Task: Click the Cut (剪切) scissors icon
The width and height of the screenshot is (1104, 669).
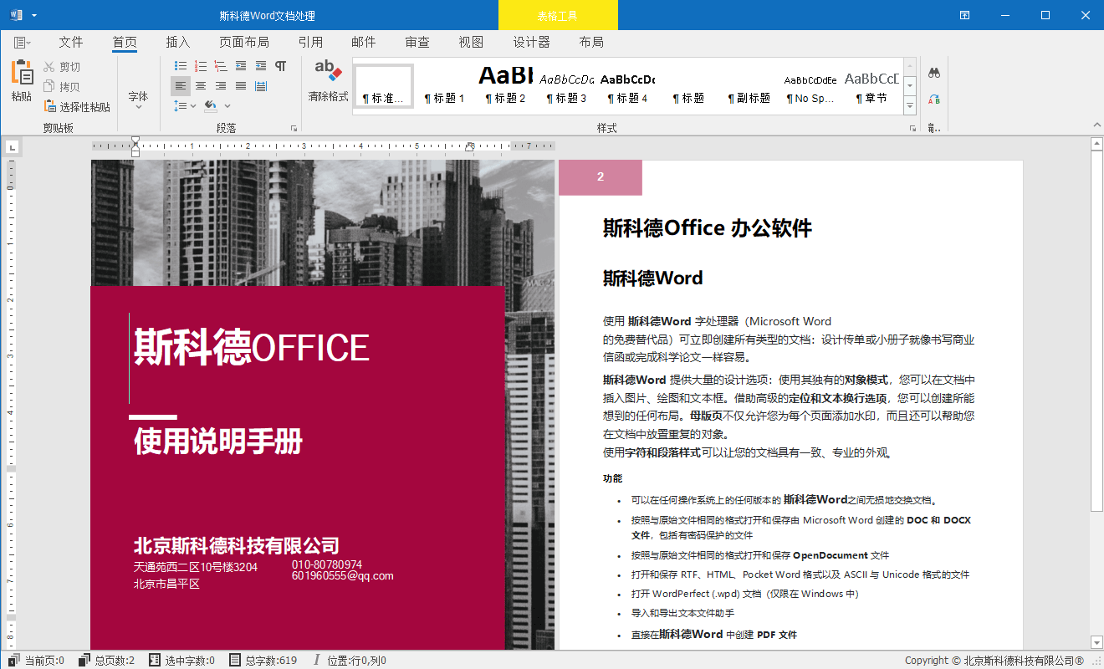Action: (x=49, y=67)
